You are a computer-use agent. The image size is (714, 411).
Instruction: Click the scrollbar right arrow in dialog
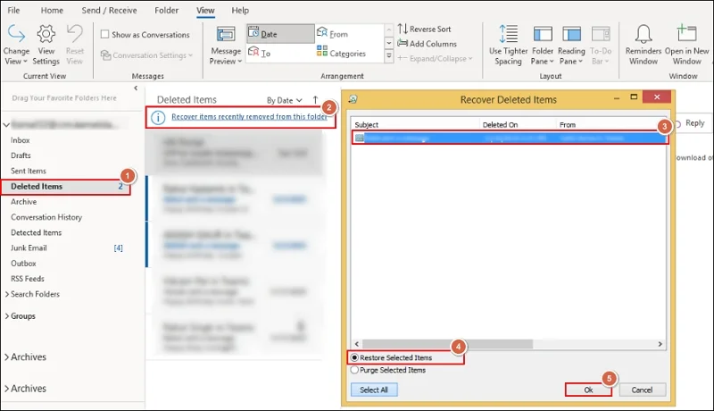click(660, 344)
